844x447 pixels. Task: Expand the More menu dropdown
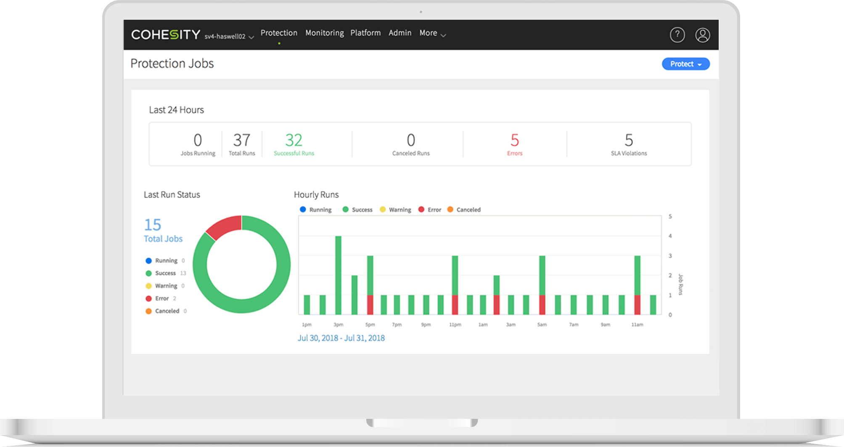pos(432,33)
